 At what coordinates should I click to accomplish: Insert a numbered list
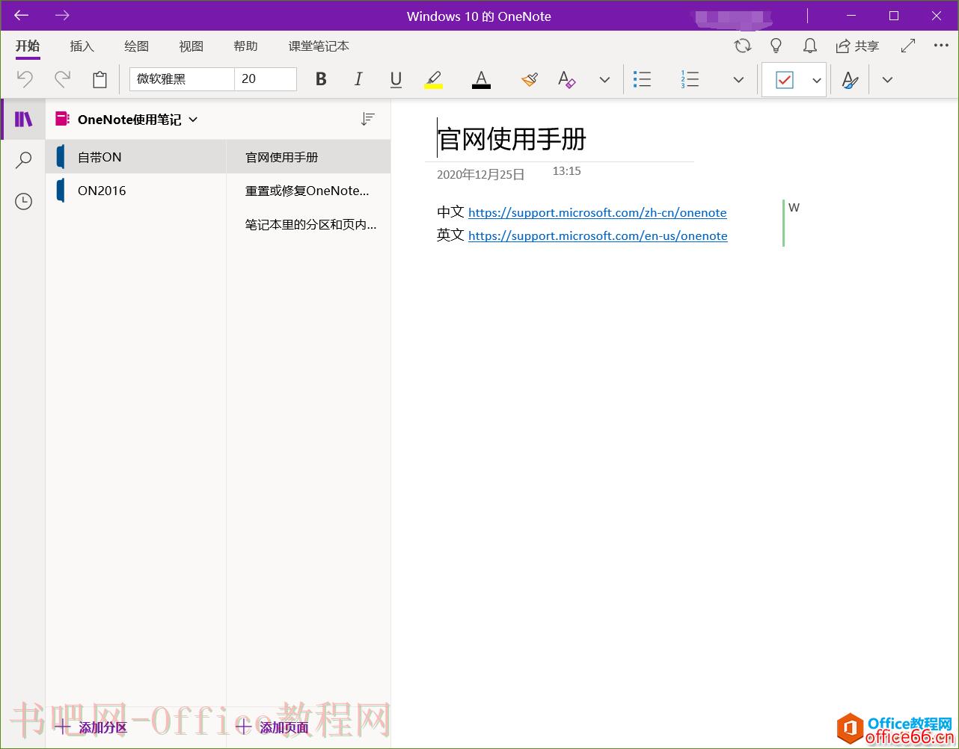(690, 79)
